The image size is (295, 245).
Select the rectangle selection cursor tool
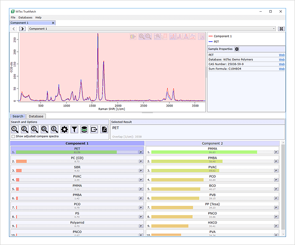[x=164, y=37]
